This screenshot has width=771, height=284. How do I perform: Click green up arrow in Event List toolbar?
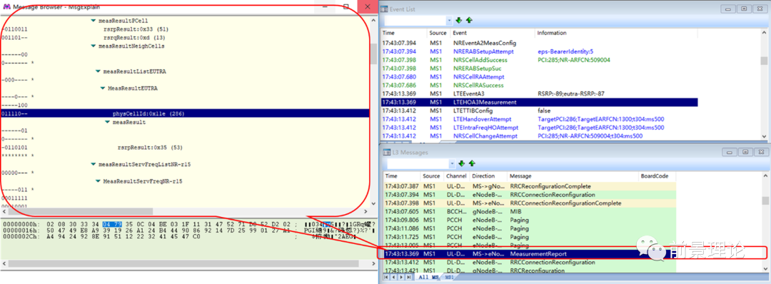tap(469, 21)
